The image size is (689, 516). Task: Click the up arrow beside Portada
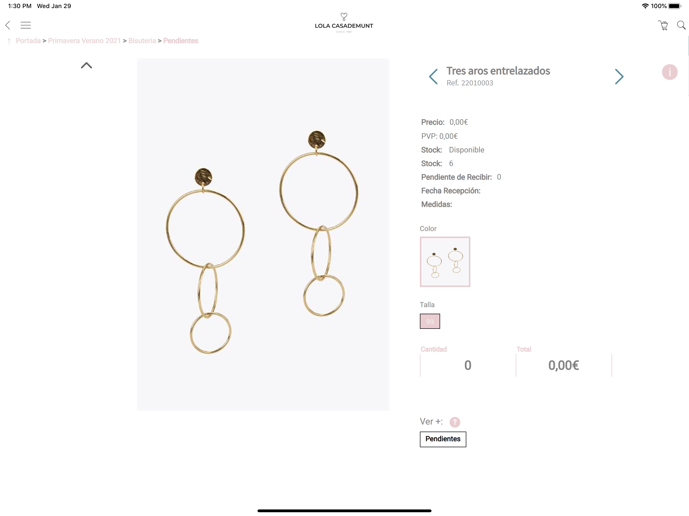tap(9, 41)
